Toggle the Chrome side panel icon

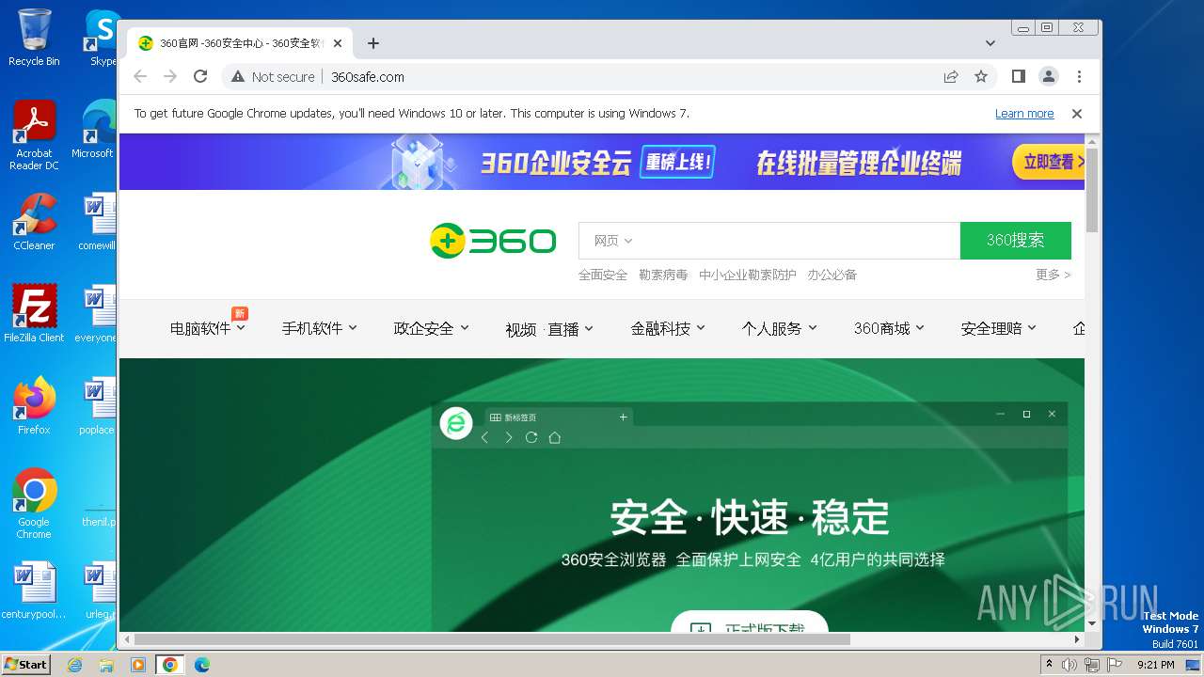pyautogui.click(x=1018, y=77)
